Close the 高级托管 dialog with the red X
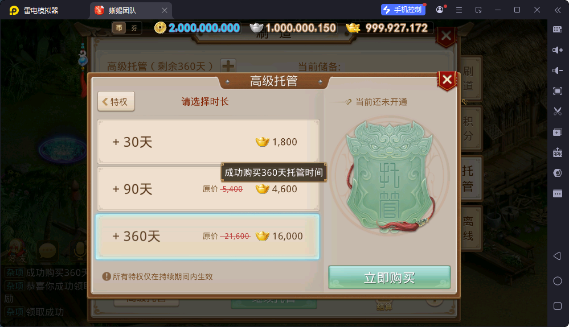 (447, 80)
